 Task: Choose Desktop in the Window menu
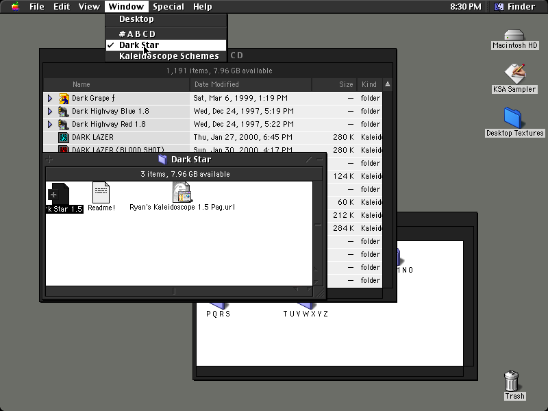click(x=166, y=19)
